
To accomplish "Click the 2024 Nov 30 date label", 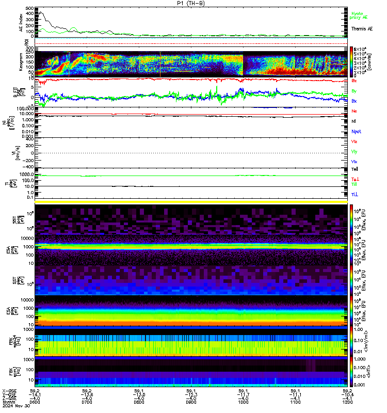I will pos(17,406).
